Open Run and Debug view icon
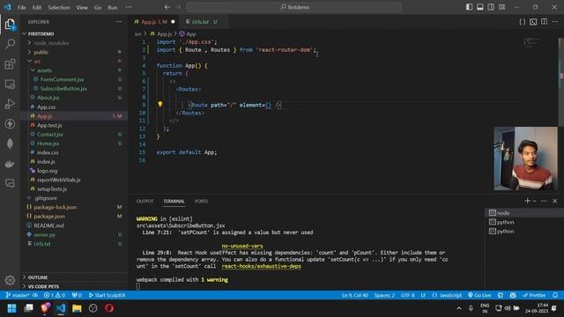The image size is (564, 317). (10, 104)
